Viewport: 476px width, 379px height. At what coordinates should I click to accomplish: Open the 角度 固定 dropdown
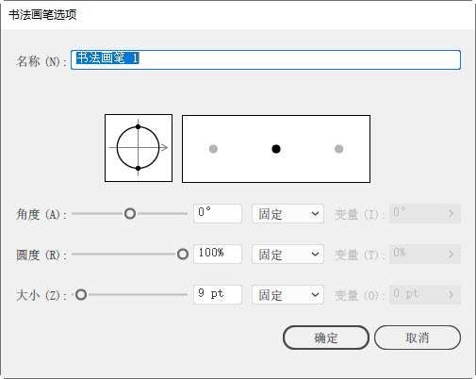pyautogui.click(x=287, y=214)
